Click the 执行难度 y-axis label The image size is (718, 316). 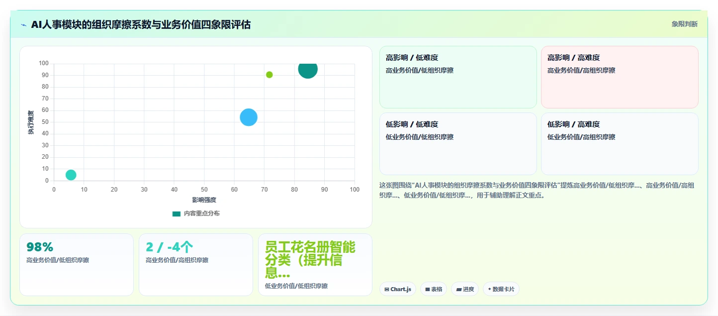31,122
